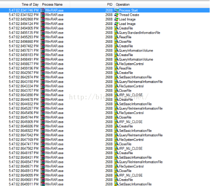This screenshot has height=186, width=210.
Task: Click the CloseFile icon at 5:47:02.8496660
Action: 116,42
